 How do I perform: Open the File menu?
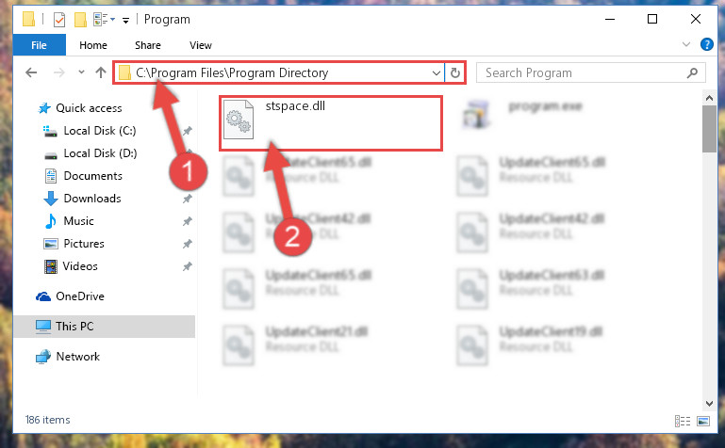(40, 45)
